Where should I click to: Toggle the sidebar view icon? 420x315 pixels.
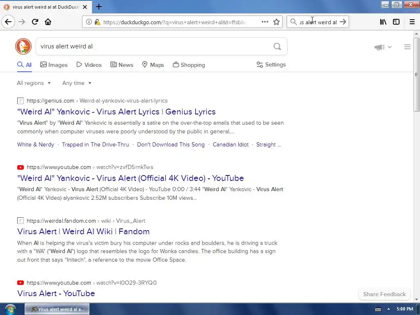[396, 22]
